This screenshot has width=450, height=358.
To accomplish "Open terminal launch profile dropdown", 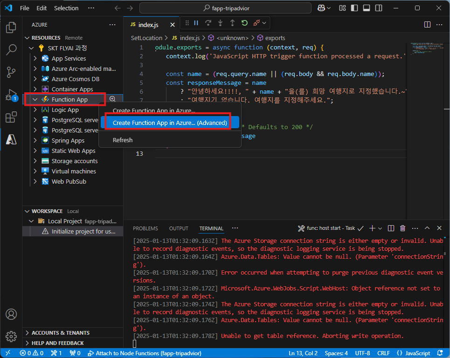I will [380, 228].
